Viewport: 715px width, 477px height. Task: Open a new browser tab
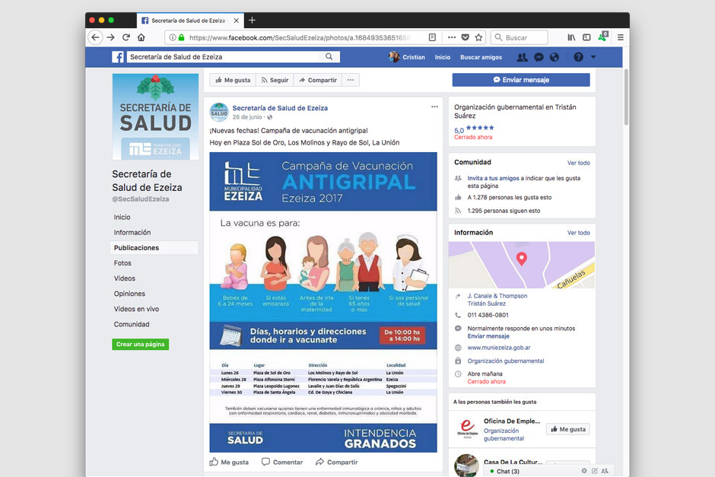pyautogui.click(x=252, y=20)
